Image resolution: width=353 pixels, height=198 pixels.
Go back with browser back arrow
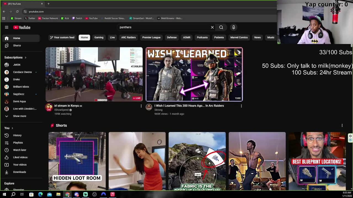point(4,12)
